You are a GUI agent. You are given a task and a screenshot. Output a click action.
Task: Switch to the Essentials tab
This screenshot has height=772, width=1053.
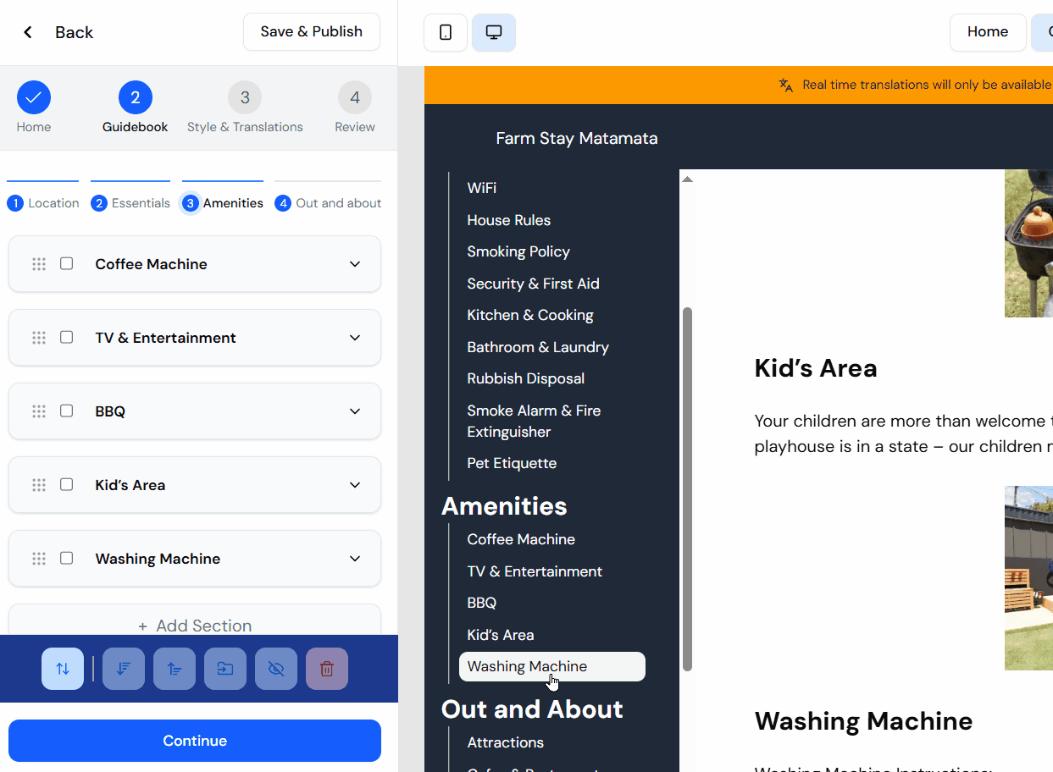point(130,202)
